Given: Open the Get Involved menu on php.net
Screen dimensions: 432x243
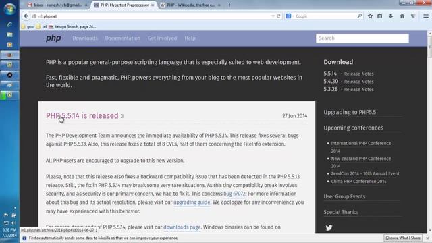Looking at the screenshot, I should [x=162, y=38].
